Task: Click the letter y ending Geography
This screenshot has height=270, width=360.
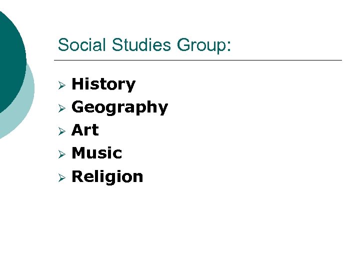Action: (162, 108)
